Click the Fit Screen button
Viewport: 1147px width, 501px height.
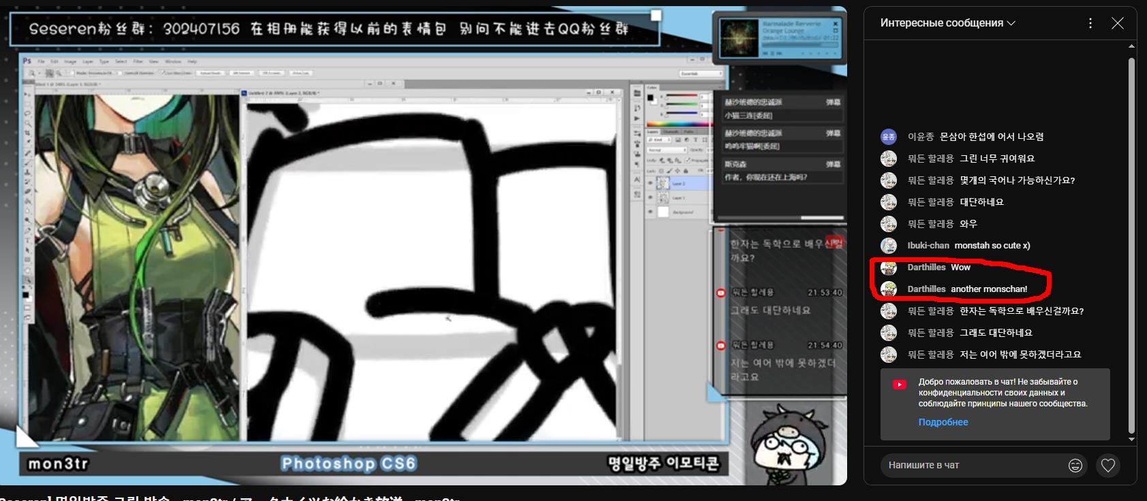[x=241, y=73]
